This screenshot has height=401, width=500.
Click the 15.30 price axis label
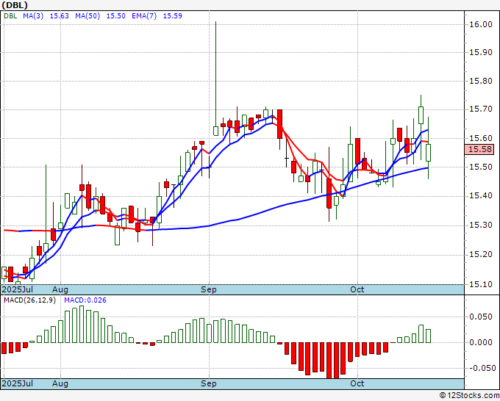(x=481, y=225)
